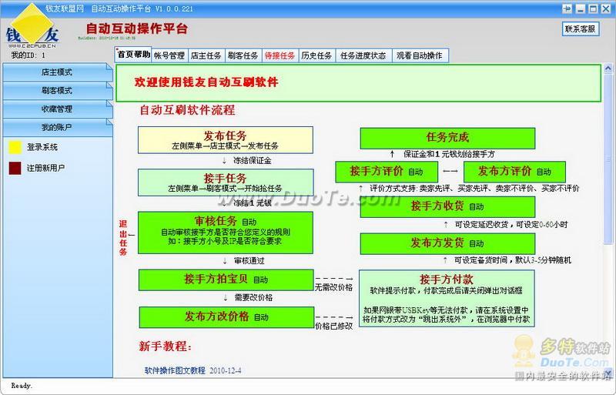The width and height of the screenshot is (616, 395).
Task: Click the 发布任务 flow box
Action: (x=226, y=140)
